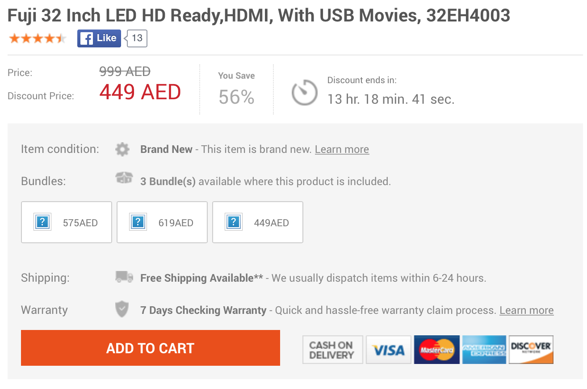Image resolution: width=587 pixels, height=389 pixels.
Task: Click the gear icon beside Brand New
Action: point(122,149)
